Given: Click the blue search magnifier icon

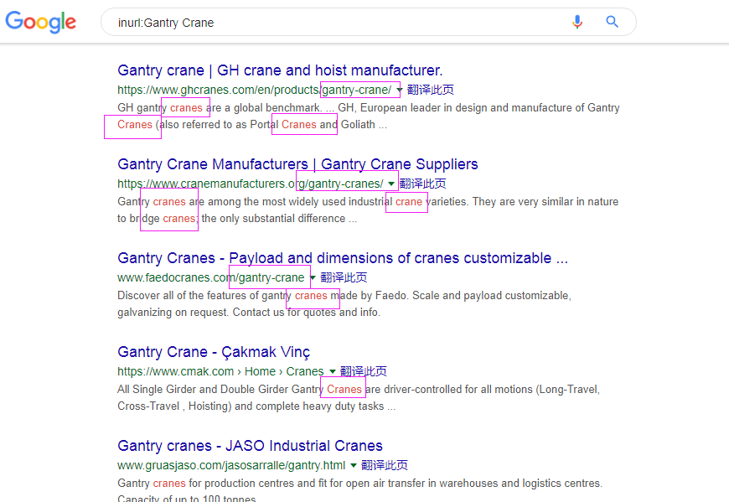Looking at the screenshot, I should click(x=612, y=22).
